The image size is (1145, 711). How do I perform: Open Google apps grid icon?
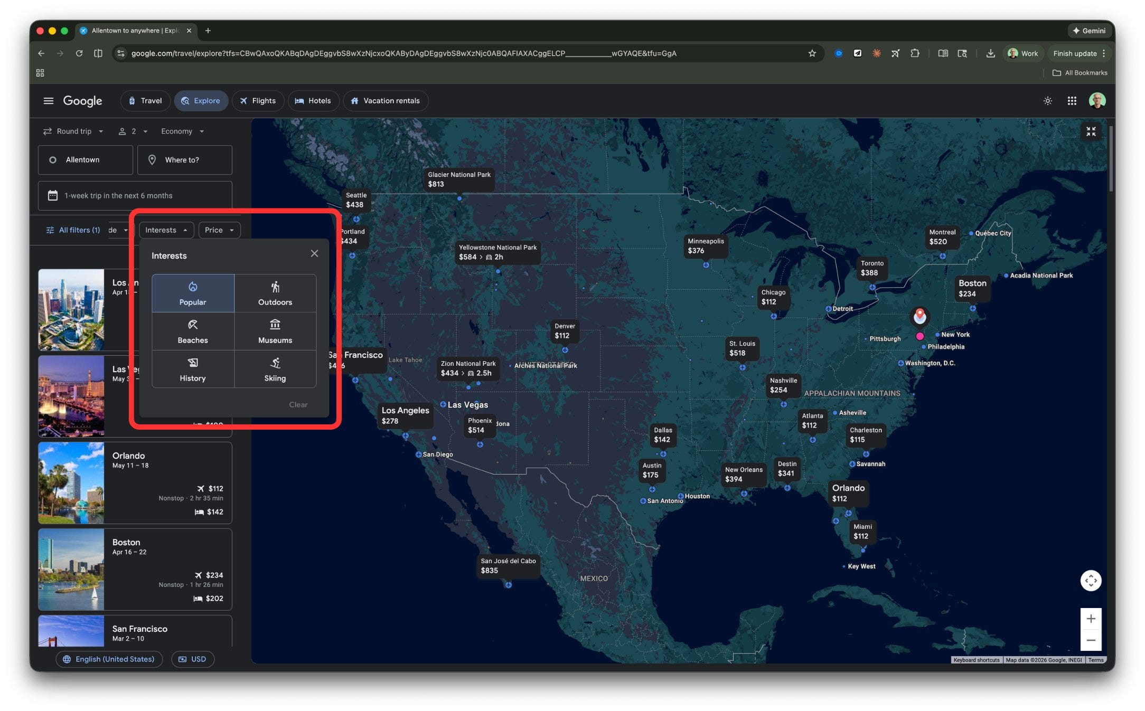pyautogui.click(x=1072, y=101)
